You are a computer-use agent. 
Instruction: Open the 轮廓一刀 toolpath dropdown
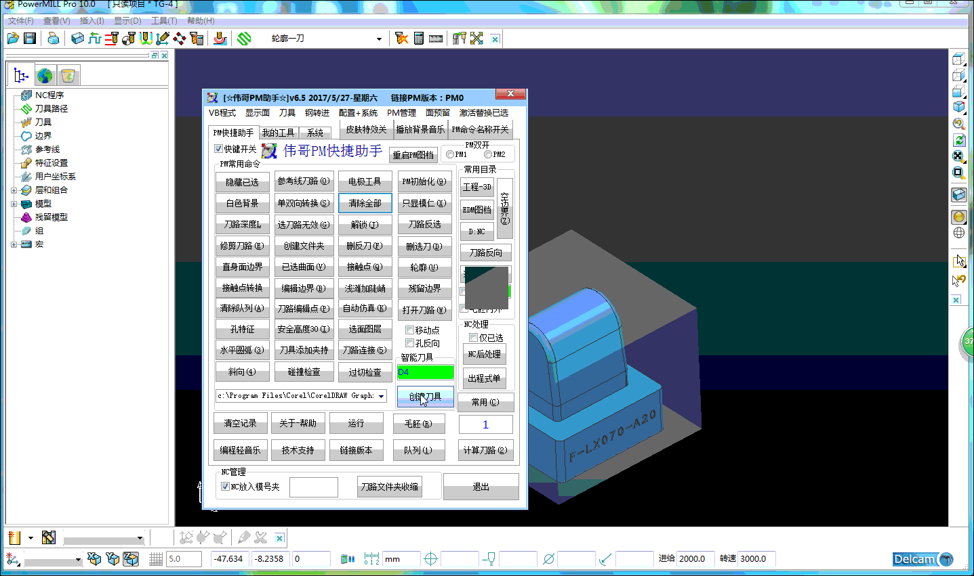tap(379, 39)
